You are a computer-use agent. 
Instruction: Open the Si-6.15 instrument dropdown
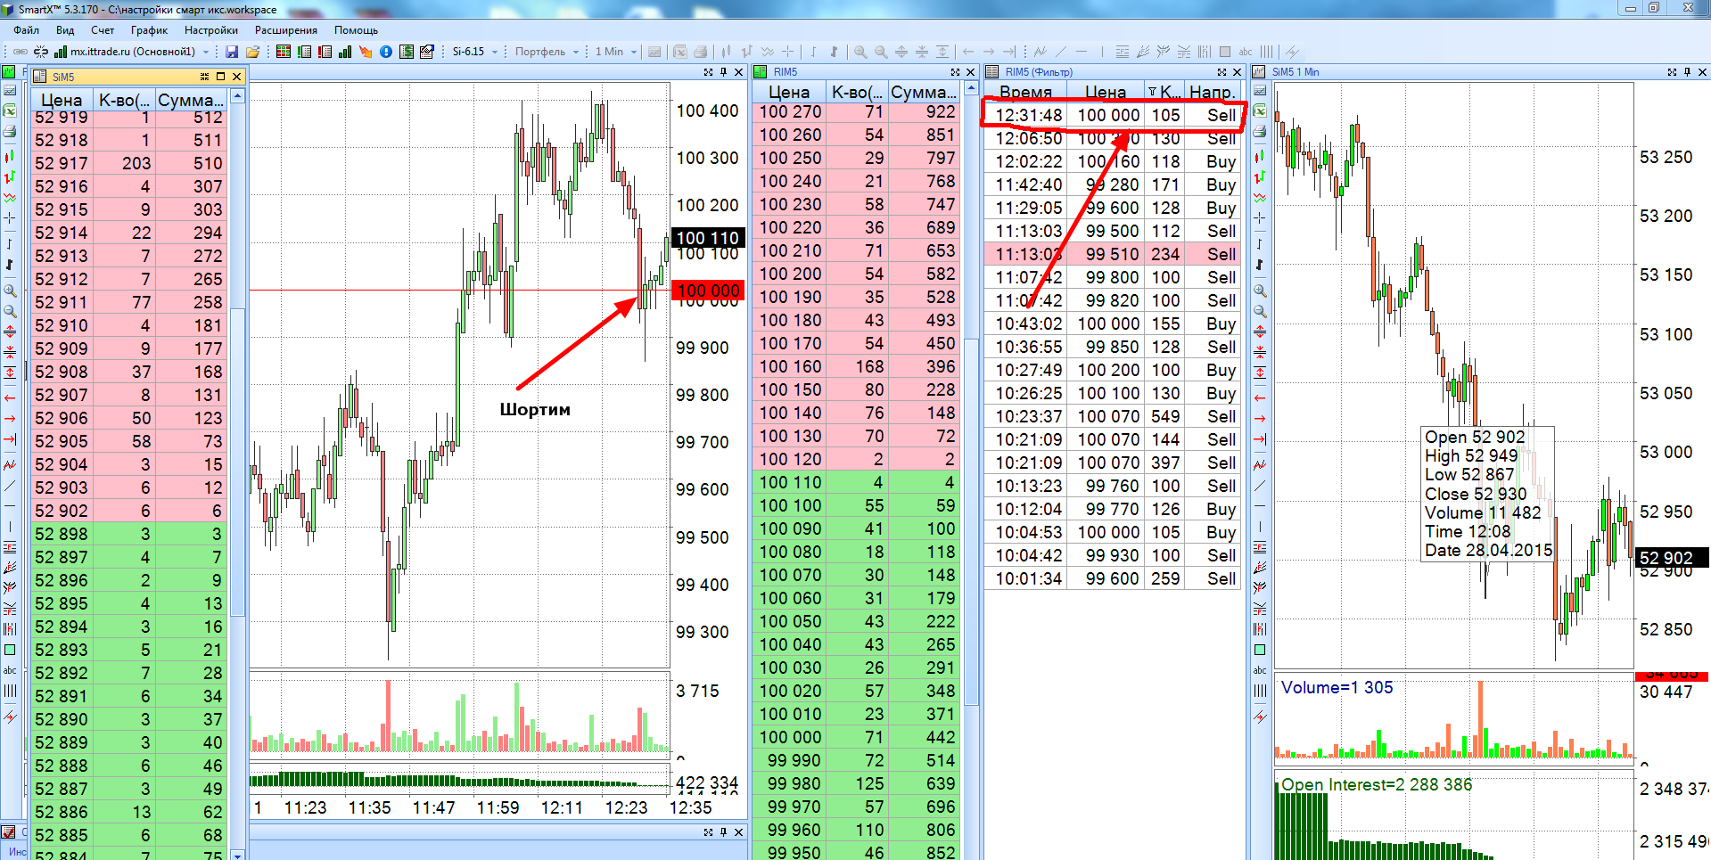click(494, 52)
